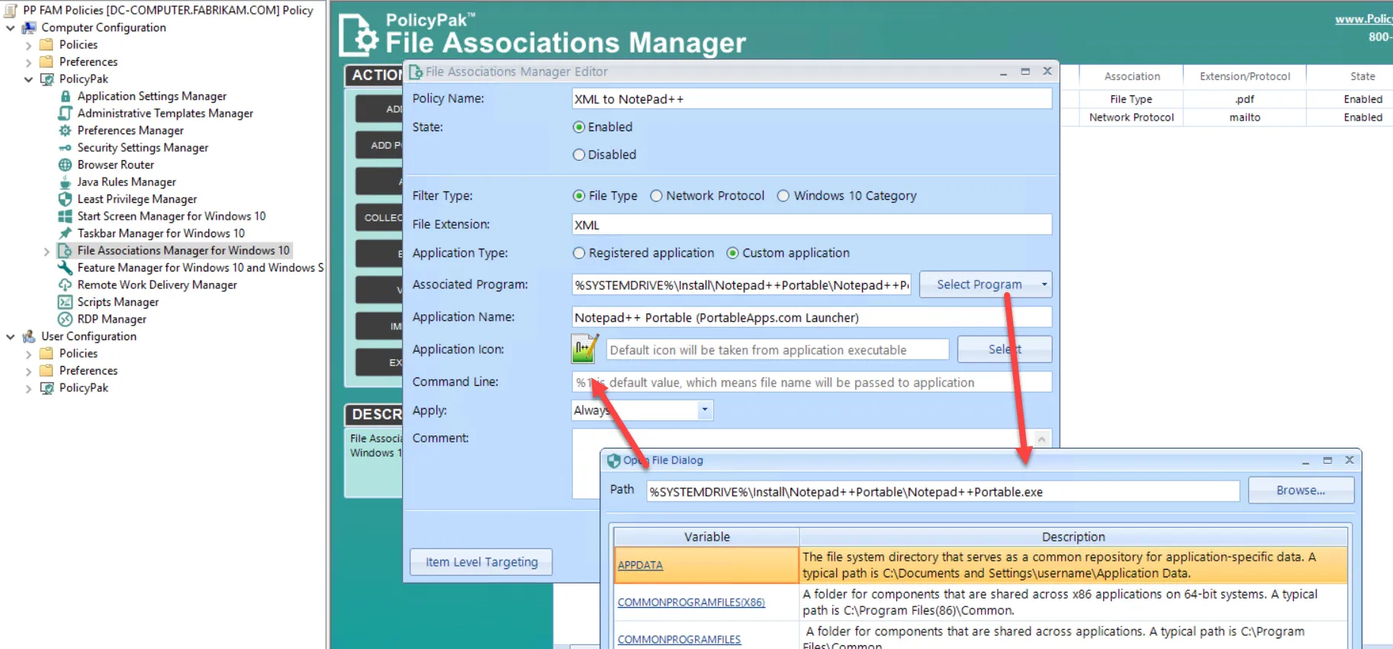The image size is (1393, 649).
Task: Click the Variable column header in dialog
Action: (x=706, y=537)
